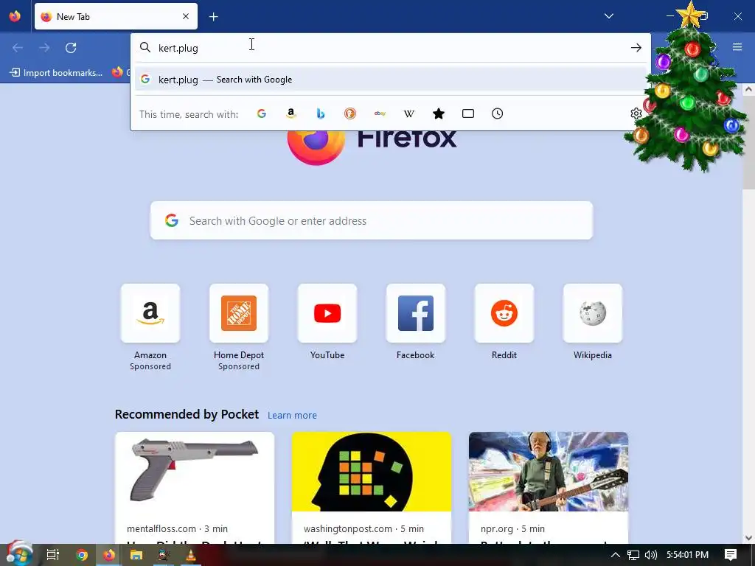Image resolution: width=755 pixels, height=566 pixels.
Task: Select the New Tab tab
Action: (x=116, y=16)
